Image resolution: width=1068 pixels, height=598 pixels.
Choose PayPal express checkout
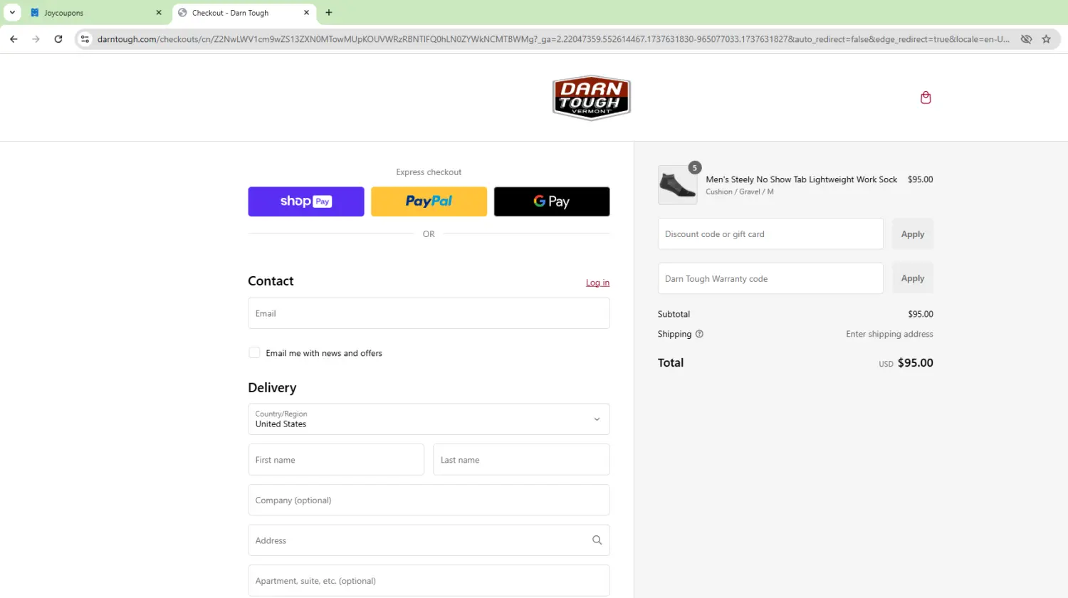(x=429, y=201)
